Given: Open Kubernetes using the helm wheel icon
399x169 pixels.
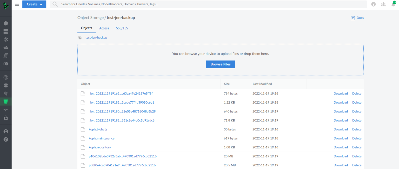Looking at the screenshot, I should click(6, 93).
